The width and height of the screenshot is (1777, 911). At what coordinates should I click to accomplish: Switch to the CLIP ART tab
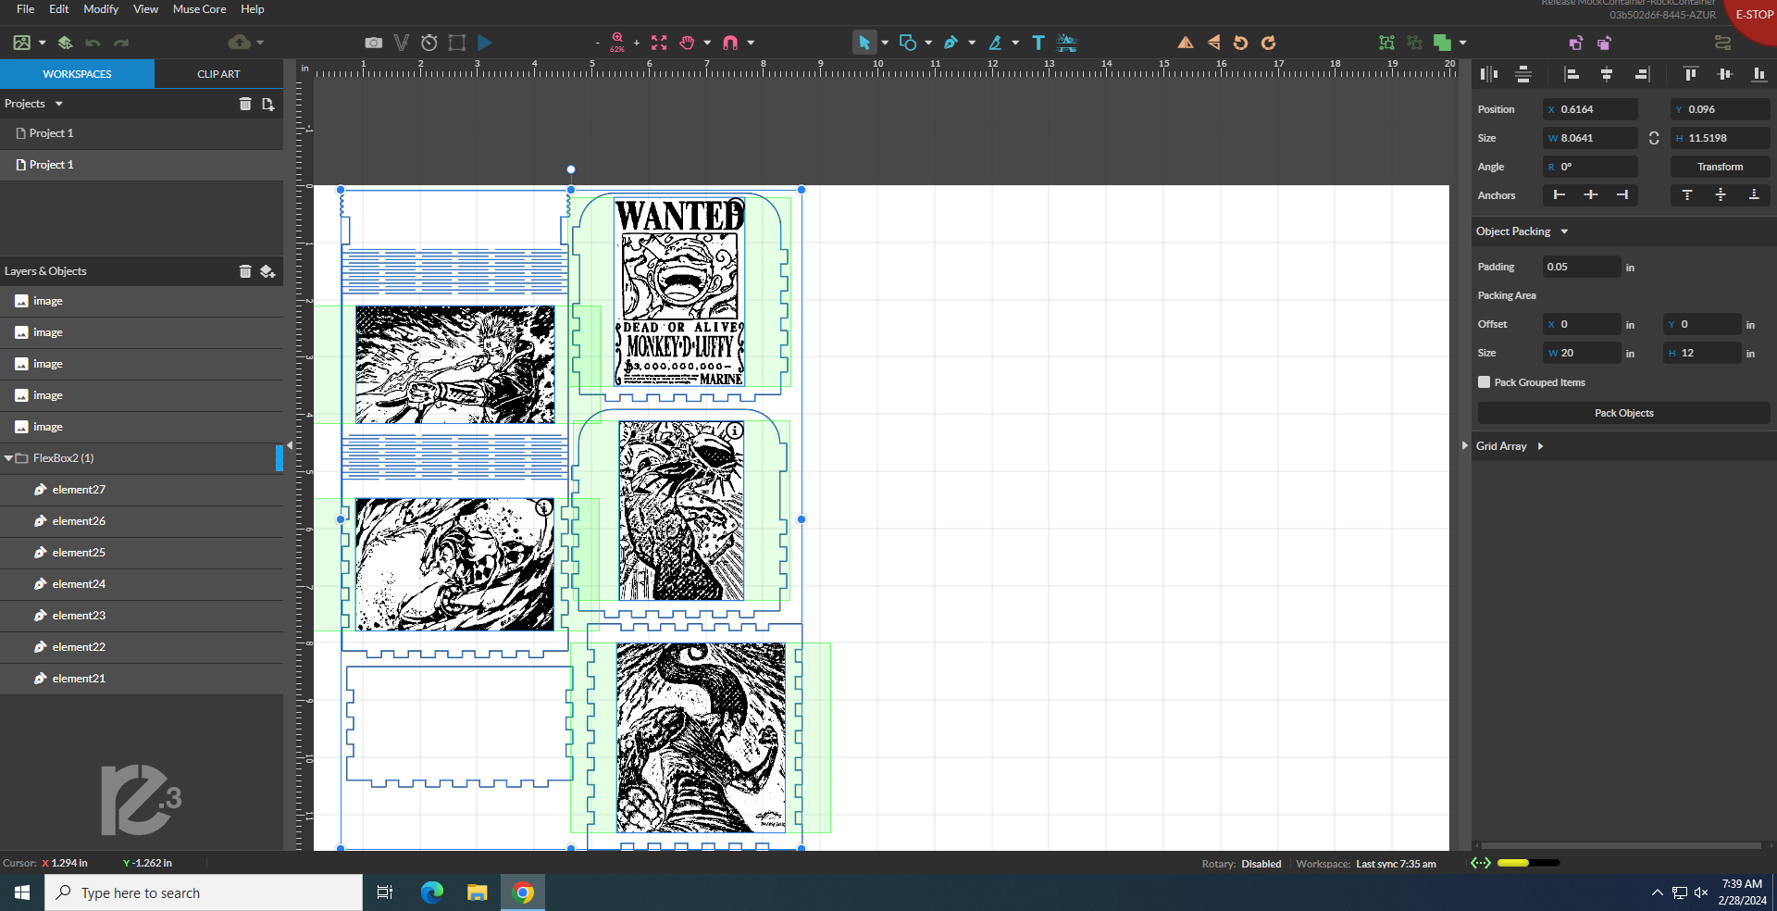tap(218, 74)
